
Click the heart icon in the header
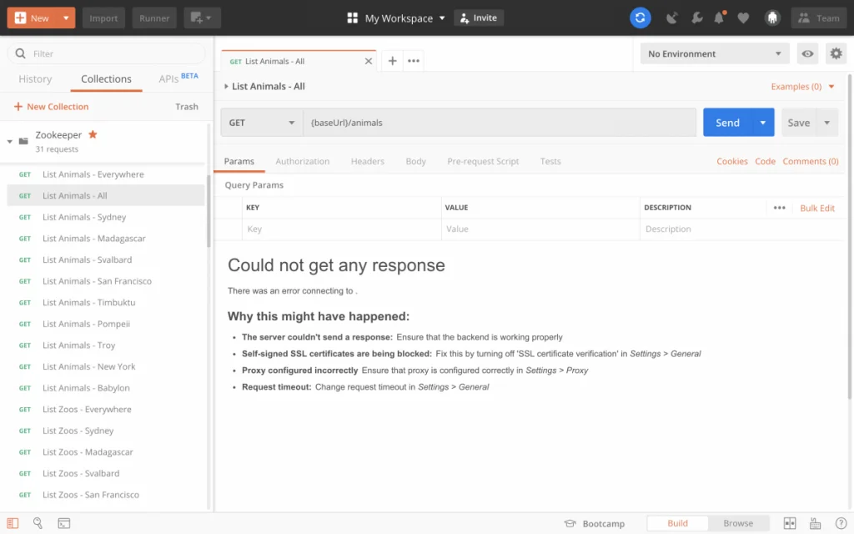[743, 17]
